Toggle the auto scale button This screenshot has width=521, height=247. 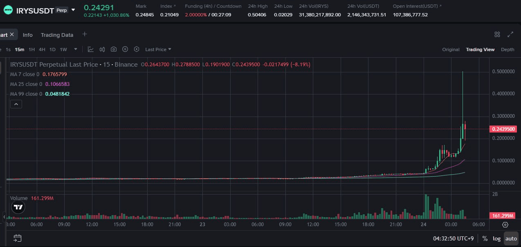(x=511, y=238)
